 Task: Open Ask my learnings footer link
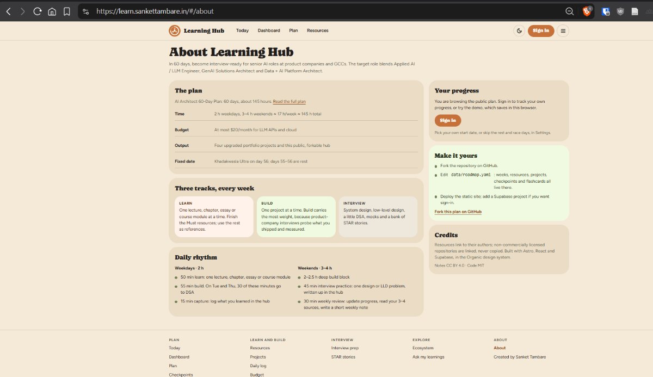pyautogui.click(x=428, y=357)
